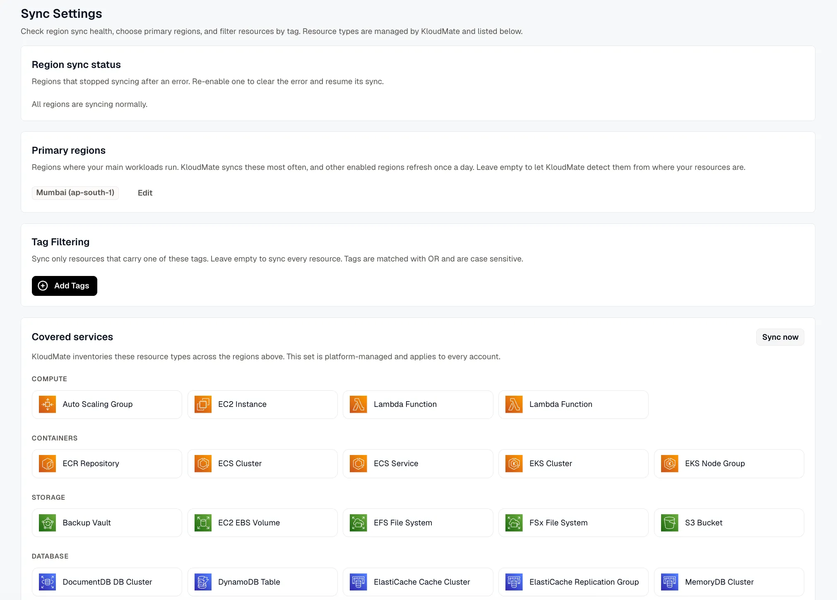Viewport: 837px width, 600px height.
Task: Click the EFS File System label
Action: [403, 523]
